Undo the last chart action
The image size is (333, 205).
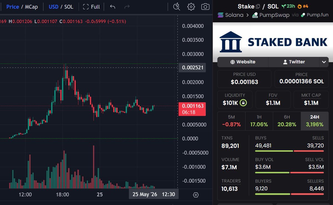[x=113, y=7]
